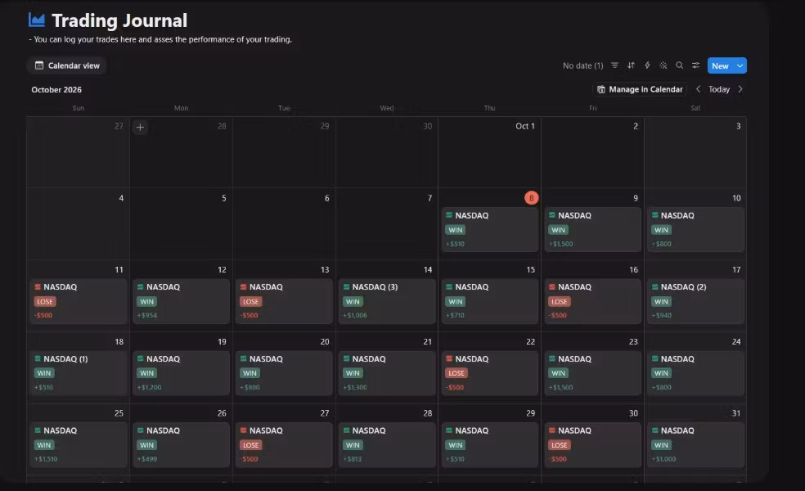Go to next month with right chevron
The height and width of the screenshot is (491, 805).
[x=740, y=89]
